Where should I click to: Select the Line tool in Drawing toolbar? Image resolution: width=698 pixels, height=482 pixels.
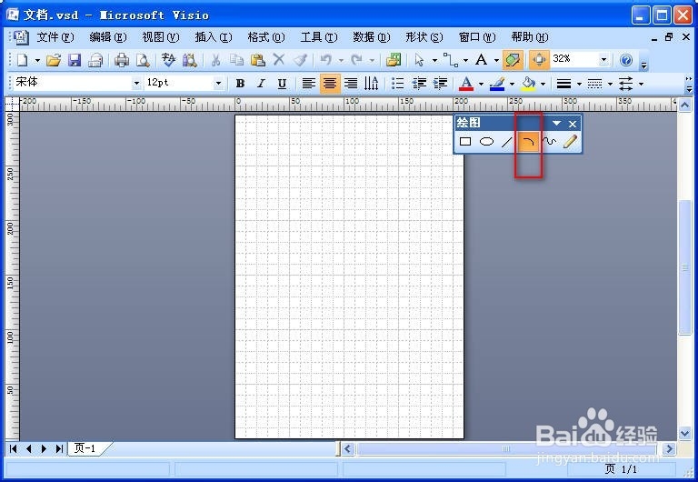tap(507, 142)
